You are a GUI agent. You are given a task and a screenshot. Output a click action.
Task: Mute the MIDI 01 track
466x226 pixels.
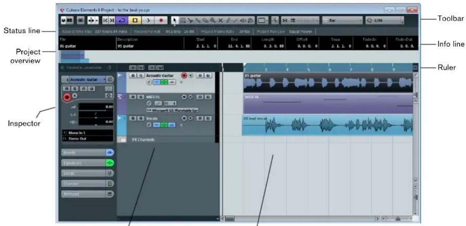(132, 97)
